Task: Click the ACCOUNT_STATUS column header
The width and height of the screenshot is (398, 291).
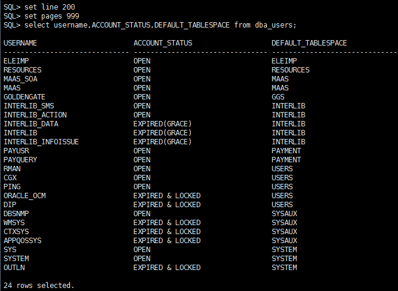Action: tap(163, 43)
